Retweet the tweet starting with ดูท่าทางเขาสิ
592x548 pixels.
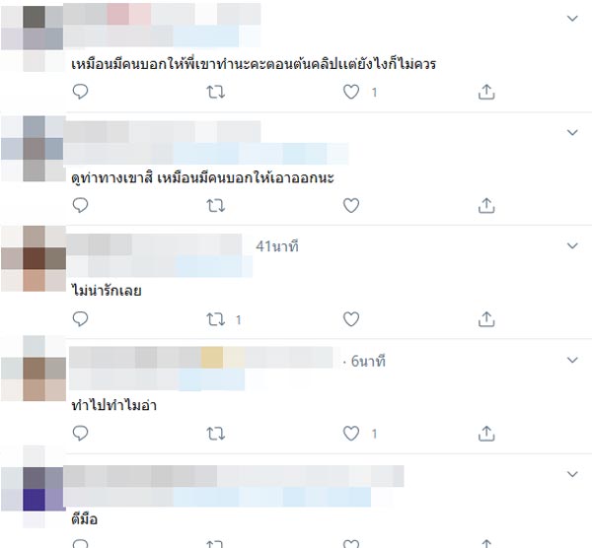pyautogui.click(x=215, y=206)
